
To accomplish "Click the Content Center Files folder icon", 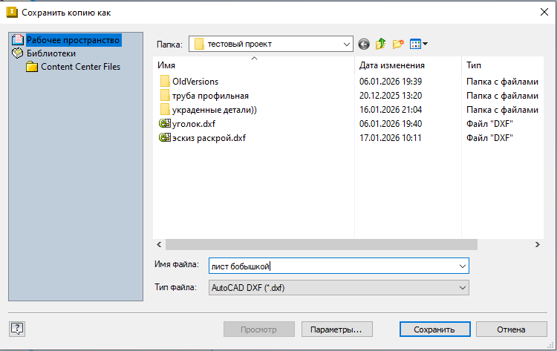I will tap(32, 67).
